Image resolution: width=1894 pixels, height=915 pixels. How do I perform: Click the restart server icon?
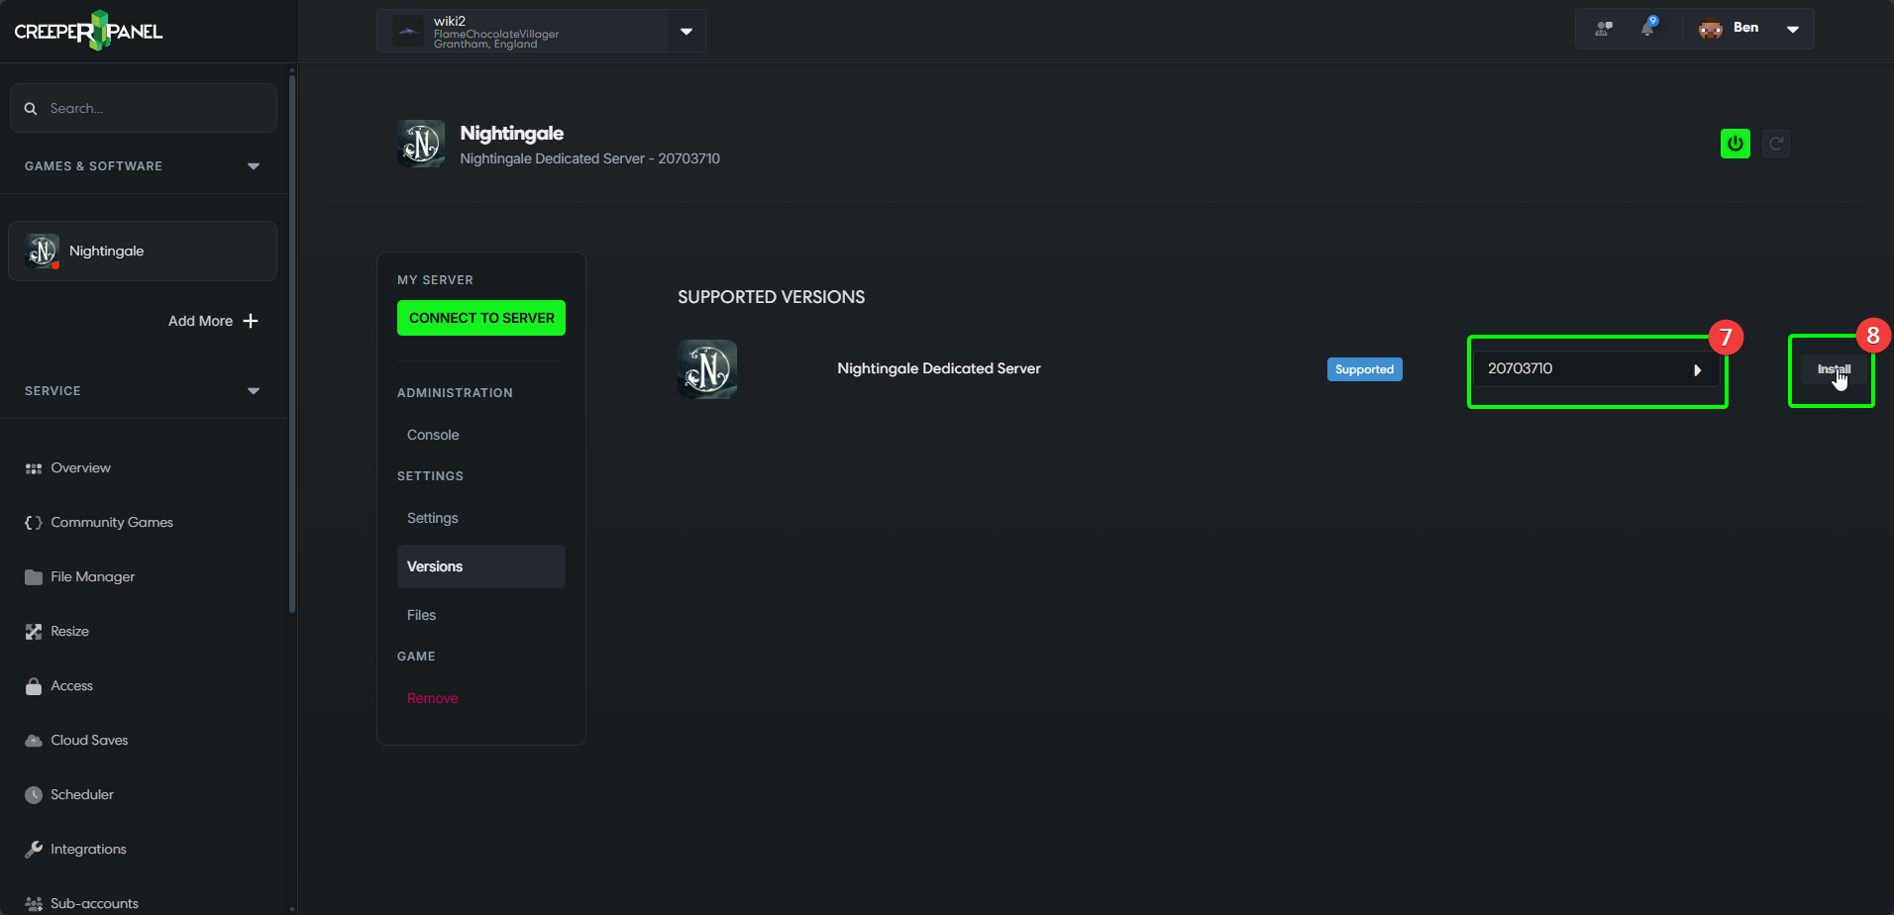(x=1776, y=144)
